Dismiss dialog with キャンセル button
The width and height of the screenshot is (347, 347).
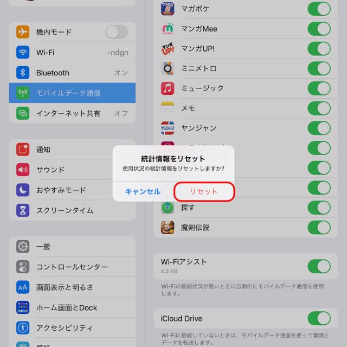tap(143, 191)
